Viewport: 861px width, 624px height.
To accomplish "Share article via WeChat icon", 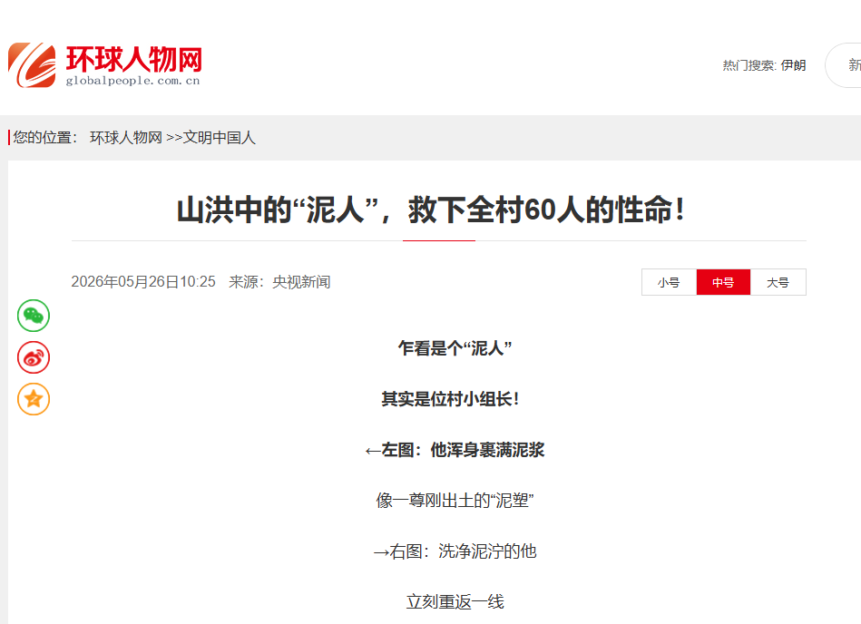I will [x=34, y=316].
